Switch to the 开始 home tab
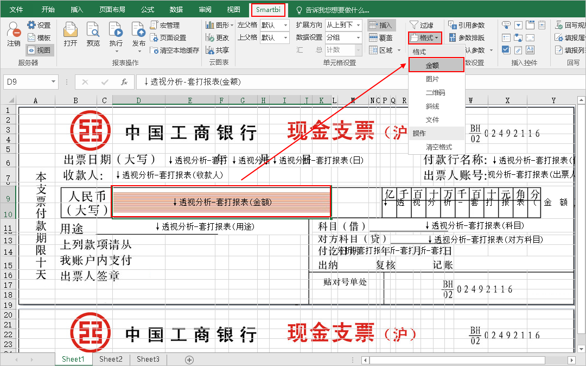 click(x=48, y=10)
